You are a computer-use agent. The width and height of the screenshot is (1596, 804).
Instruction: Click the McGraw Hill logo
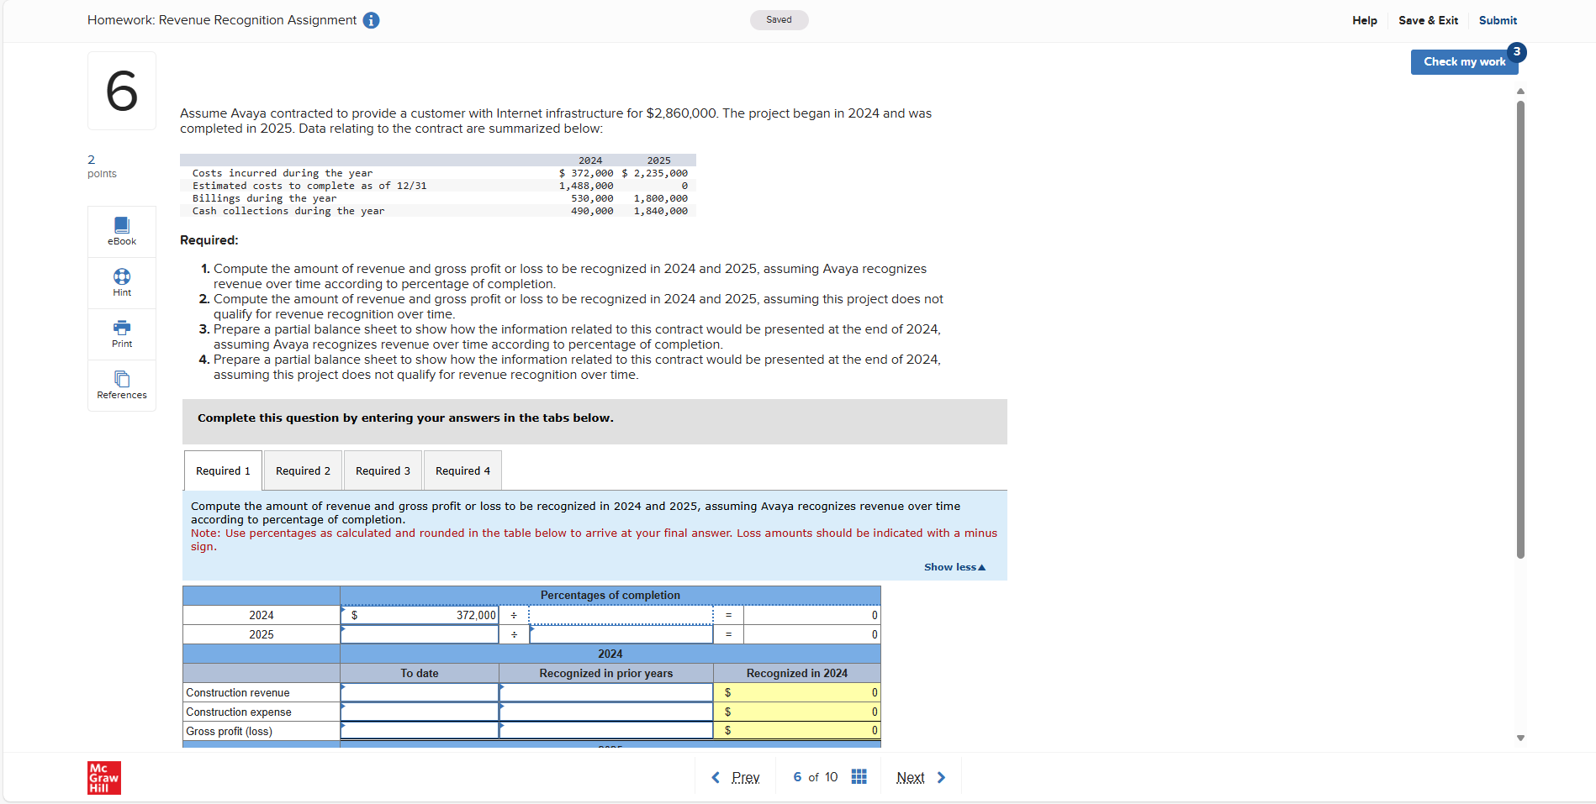(x=103, y=777)
